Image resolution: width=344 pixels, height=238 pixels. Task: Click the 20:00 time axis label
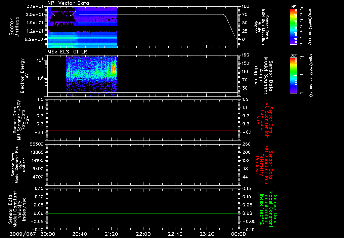[48, 234]
